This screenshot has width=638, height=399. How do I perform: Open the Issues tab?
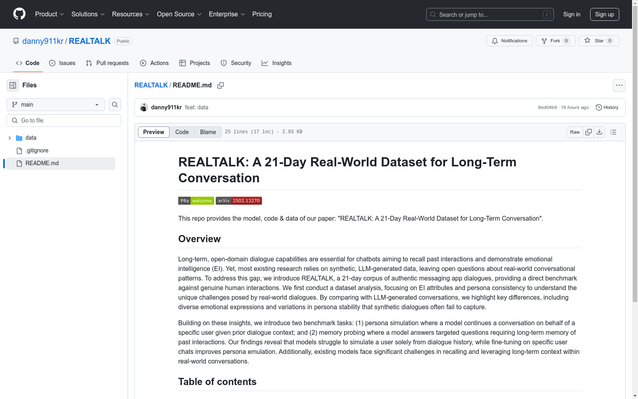(x=62, y=63)
